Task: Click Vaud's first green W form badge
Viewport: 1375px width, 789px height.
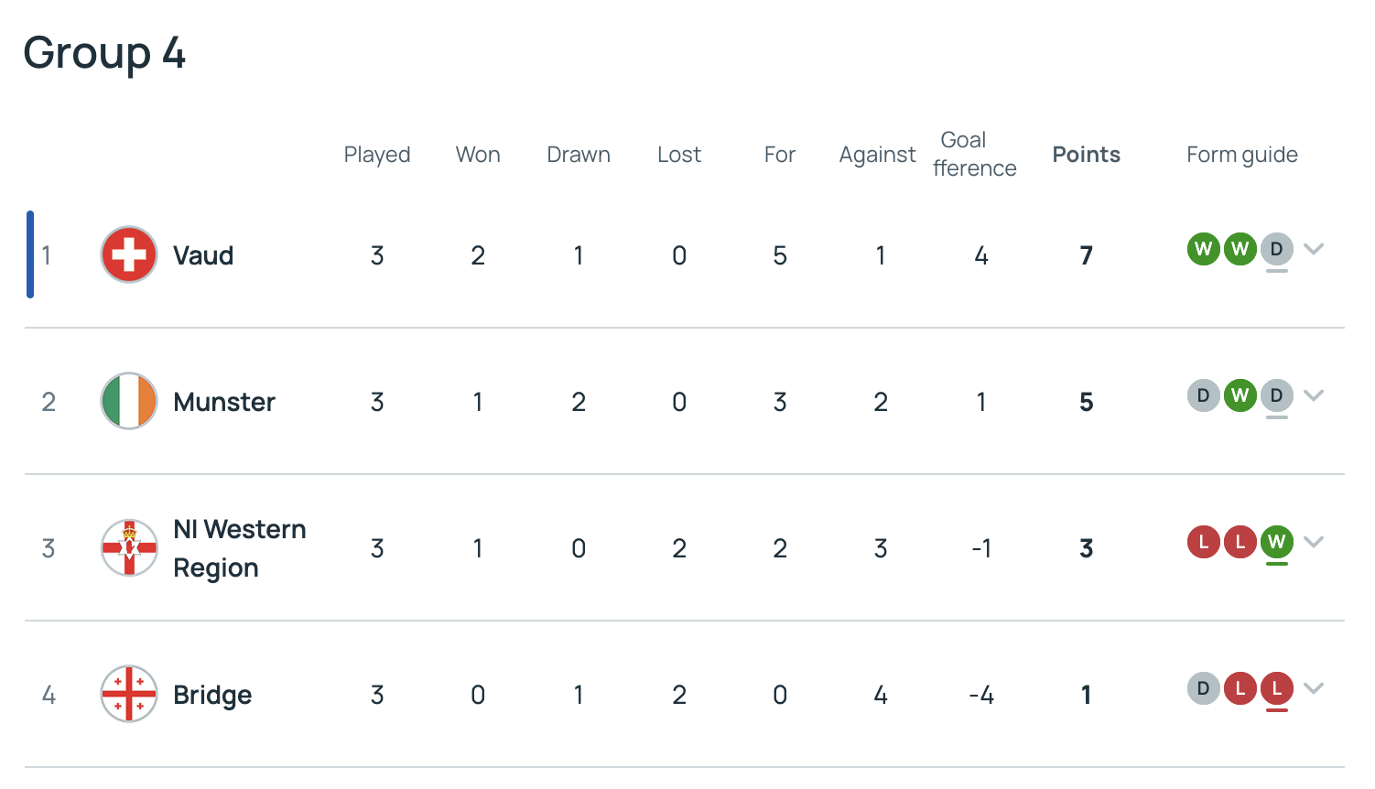Action: click(x=1204, y=249)
